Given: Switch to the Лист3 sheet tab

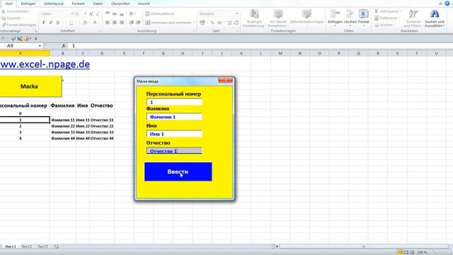Looking at the screenshot, I should (x=42, y=246).
